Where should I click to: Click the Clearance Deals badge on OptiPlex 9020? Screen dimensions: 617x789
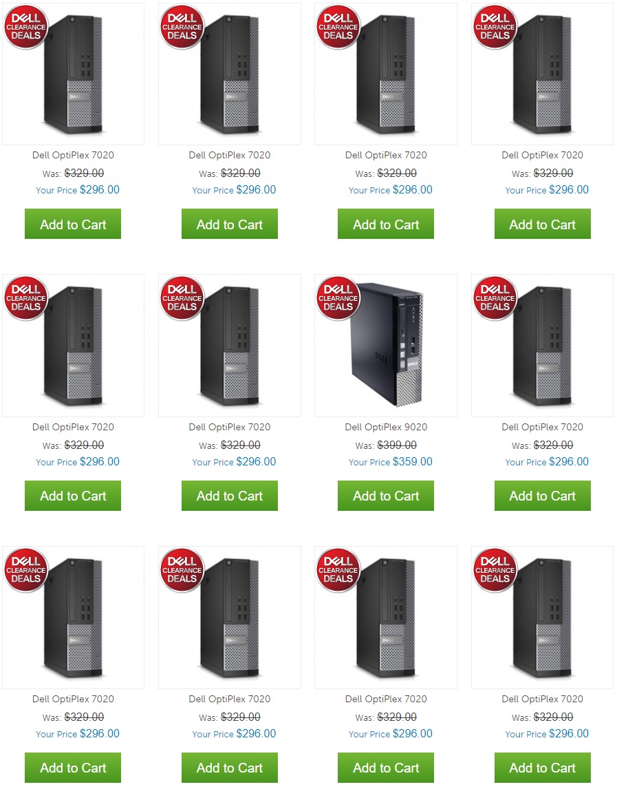338,298
